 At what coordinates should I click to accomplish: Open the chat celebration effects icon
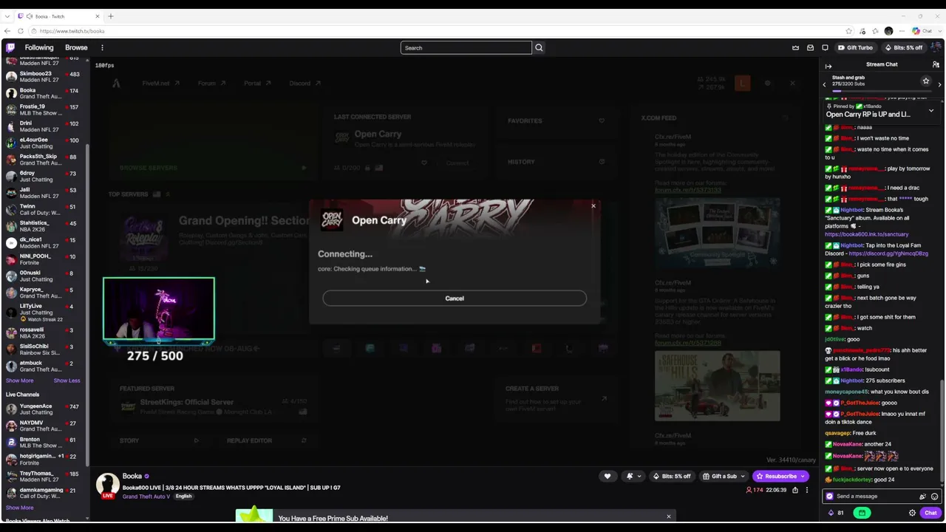click(x=922, y=497)
